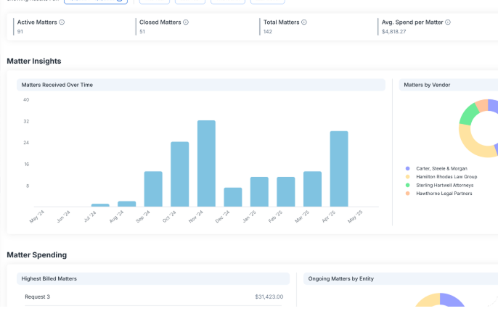
Task: Click the Request 3 billed matter row
Action: pos(153,297)
